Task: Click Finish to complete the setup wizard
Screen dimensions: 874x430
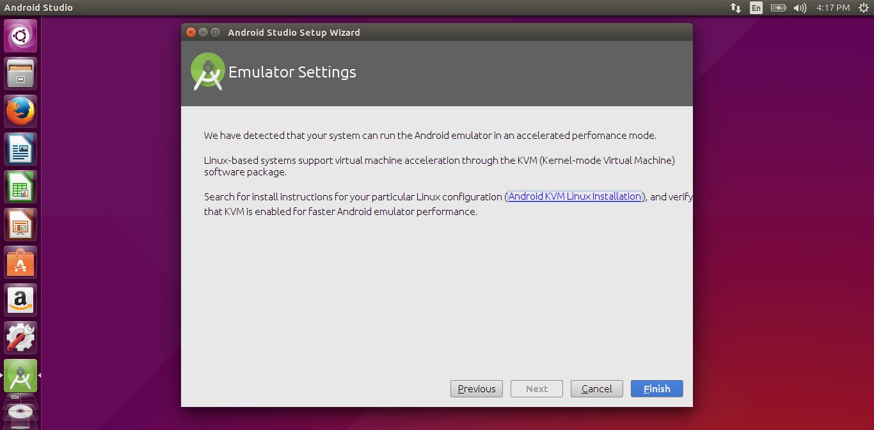Action: pyautogui.click(x=656, y=388)
